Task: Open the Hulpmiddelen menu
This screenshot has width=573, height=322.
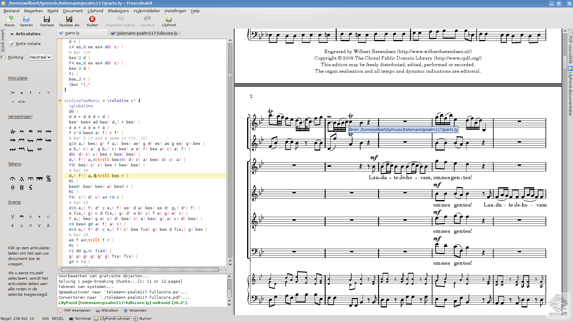Action: (147, 11)
